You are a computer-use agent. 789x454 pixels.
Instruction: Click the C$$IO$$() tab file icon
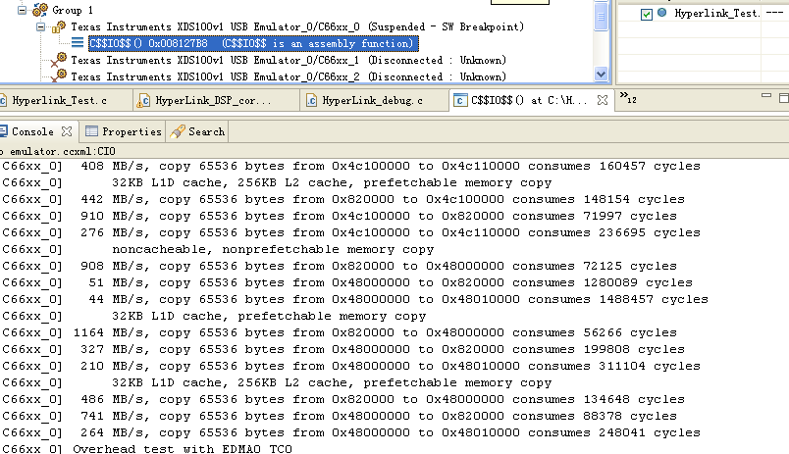coord(460,101)
